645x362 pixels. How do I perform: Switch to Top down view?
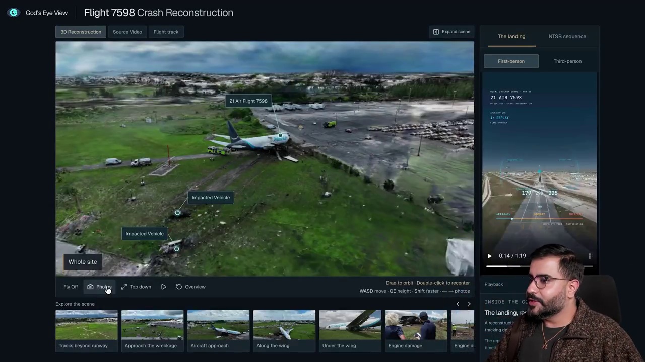coord(136,287)
